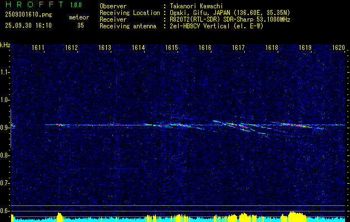Click the meteor label
The width and height of the screenshot is (350, 222).
79,17
